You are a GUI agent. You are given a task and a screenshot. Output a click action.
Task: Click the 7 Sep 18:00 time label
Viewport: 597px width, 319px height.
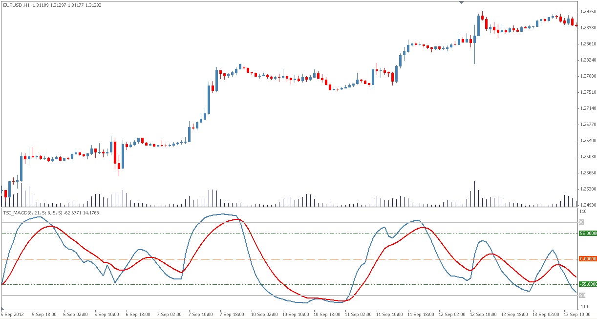[231, 315]
